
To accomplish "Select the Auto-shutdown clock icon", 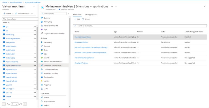I will tap(42, 101).
